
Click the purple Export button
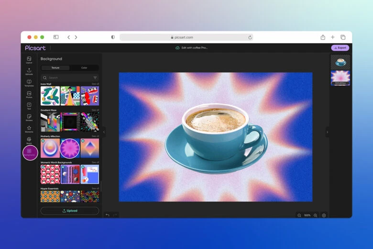[340, 48]
